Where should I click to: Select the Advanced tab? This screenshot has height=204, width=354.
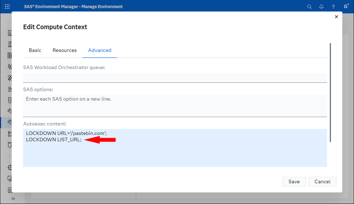(x=100, y=50)
